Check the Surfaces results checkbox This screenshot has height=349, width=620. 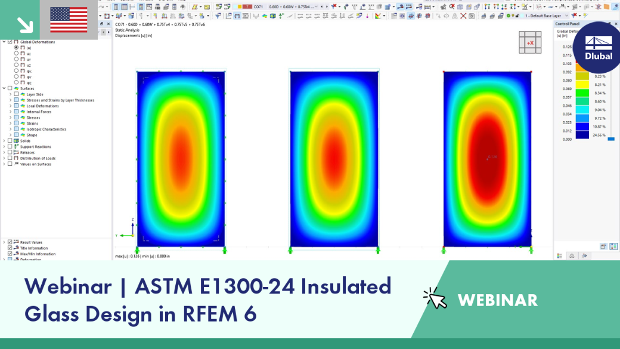pos(10,88)
